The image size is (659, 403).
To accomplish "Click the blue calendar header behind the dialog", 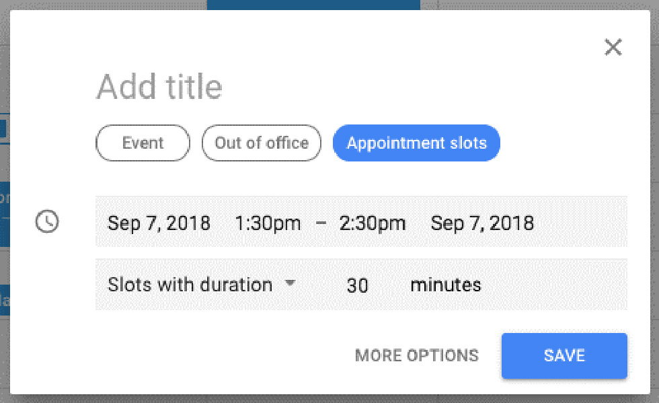I will [313, 5].
